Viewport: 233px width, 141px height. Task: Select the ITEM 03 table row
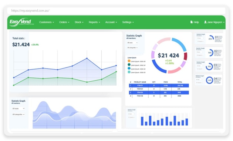tap(159, 92)
